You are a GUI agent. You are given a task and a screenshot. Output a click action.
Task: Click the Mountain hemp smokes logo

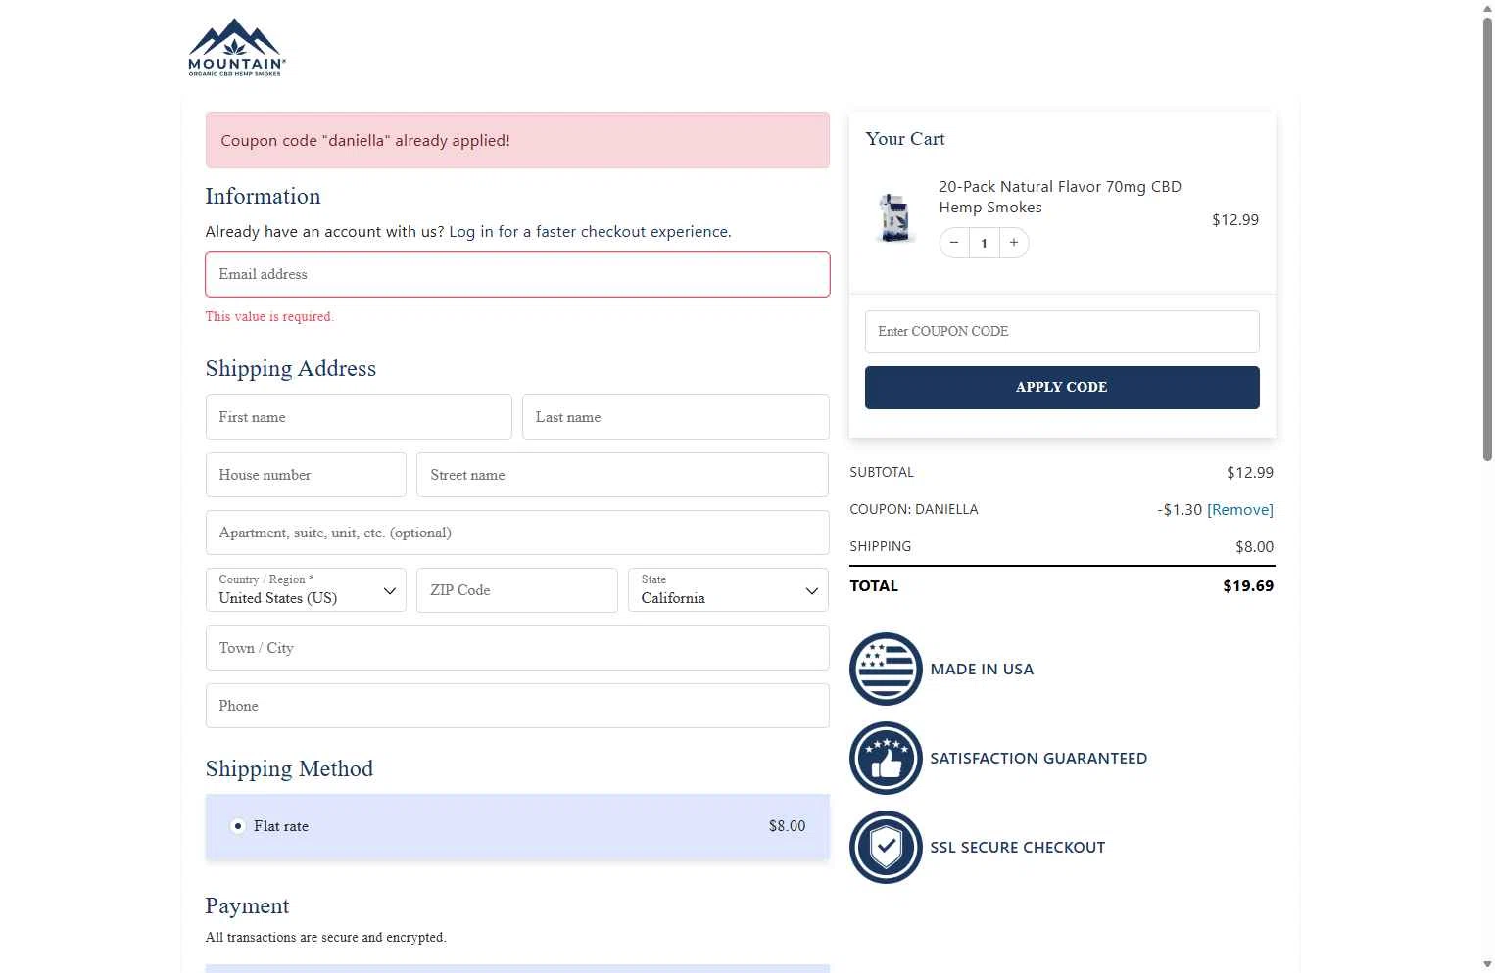point(236,48)
